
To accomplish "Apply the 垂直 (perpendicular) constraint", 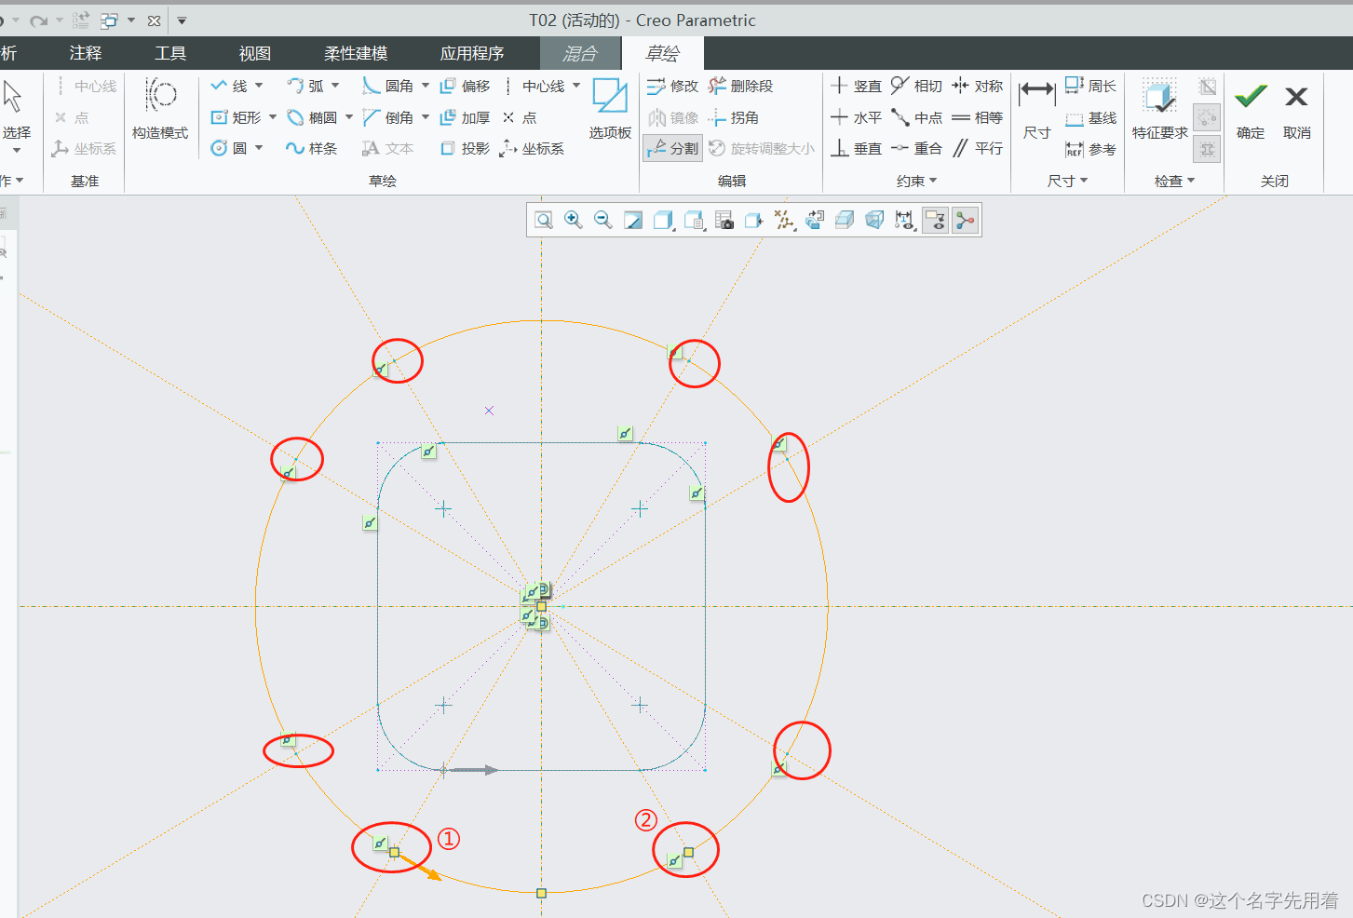I will [x=856, y=148].
